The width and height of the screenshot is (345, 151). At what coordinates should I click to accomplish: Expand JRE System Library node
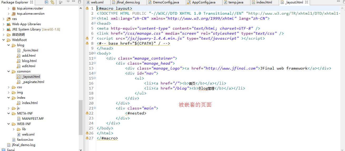[x=3, y=29]
